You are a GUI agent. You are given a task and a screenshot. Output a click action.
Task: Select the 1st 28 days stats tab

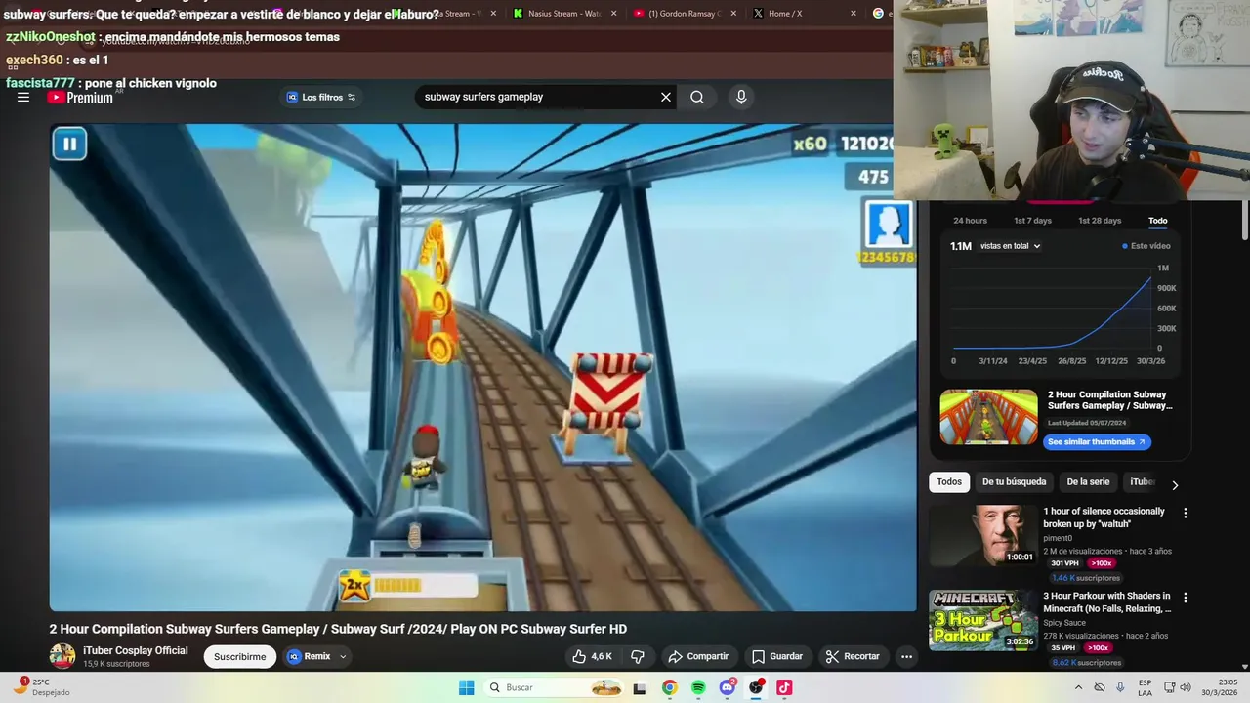point(1100,221)
